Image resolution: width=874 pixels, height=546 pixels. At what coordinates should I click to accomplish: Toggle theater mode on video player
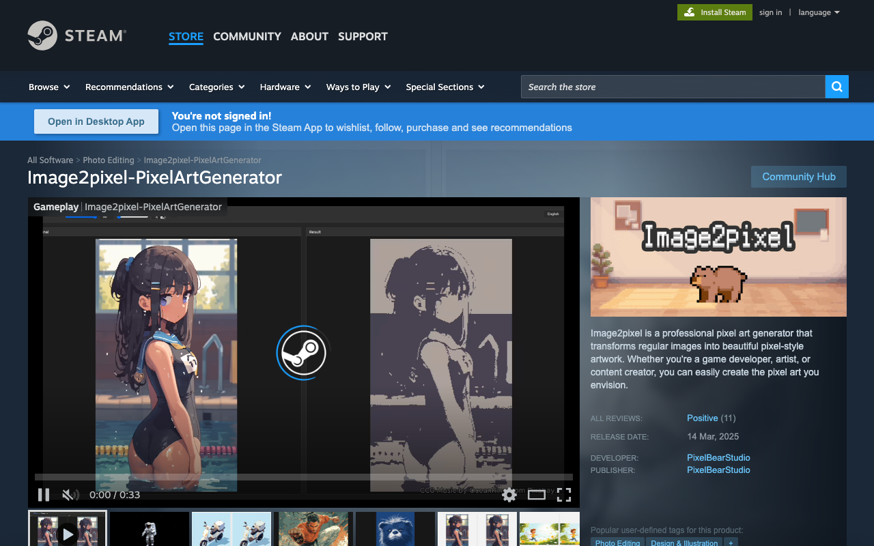[537, 495]
